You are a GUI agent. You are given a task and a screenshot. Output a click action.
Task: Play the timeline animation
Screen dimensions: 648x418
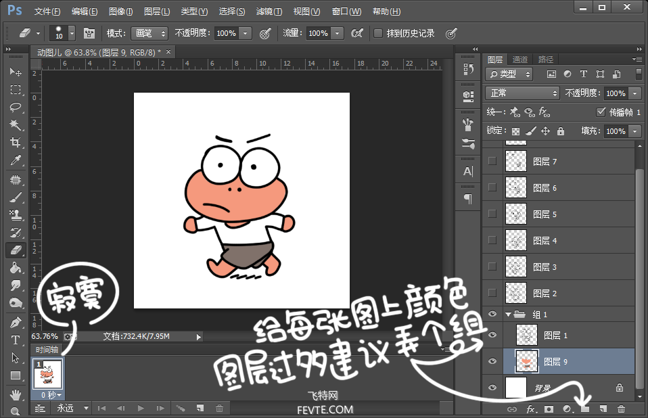pos(141,409)
